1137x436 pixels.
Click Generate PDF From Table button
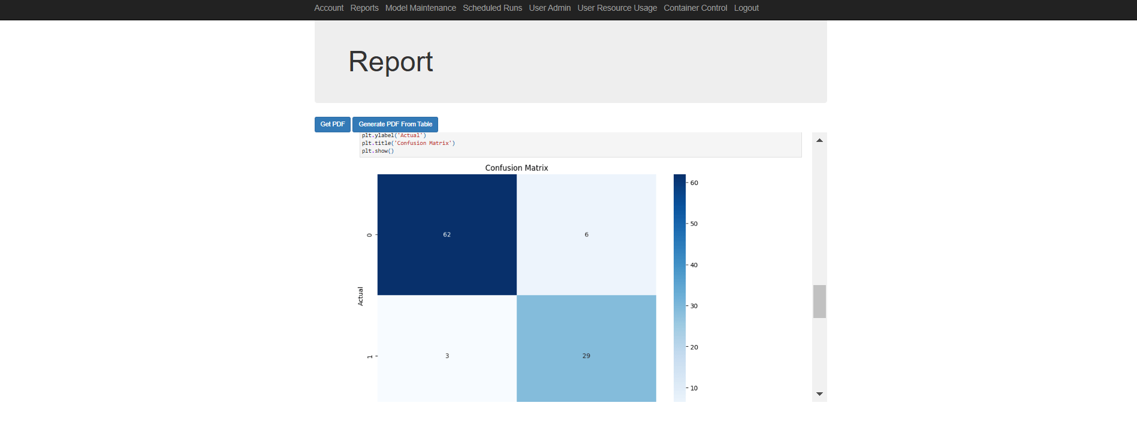(x=395, y=125)
